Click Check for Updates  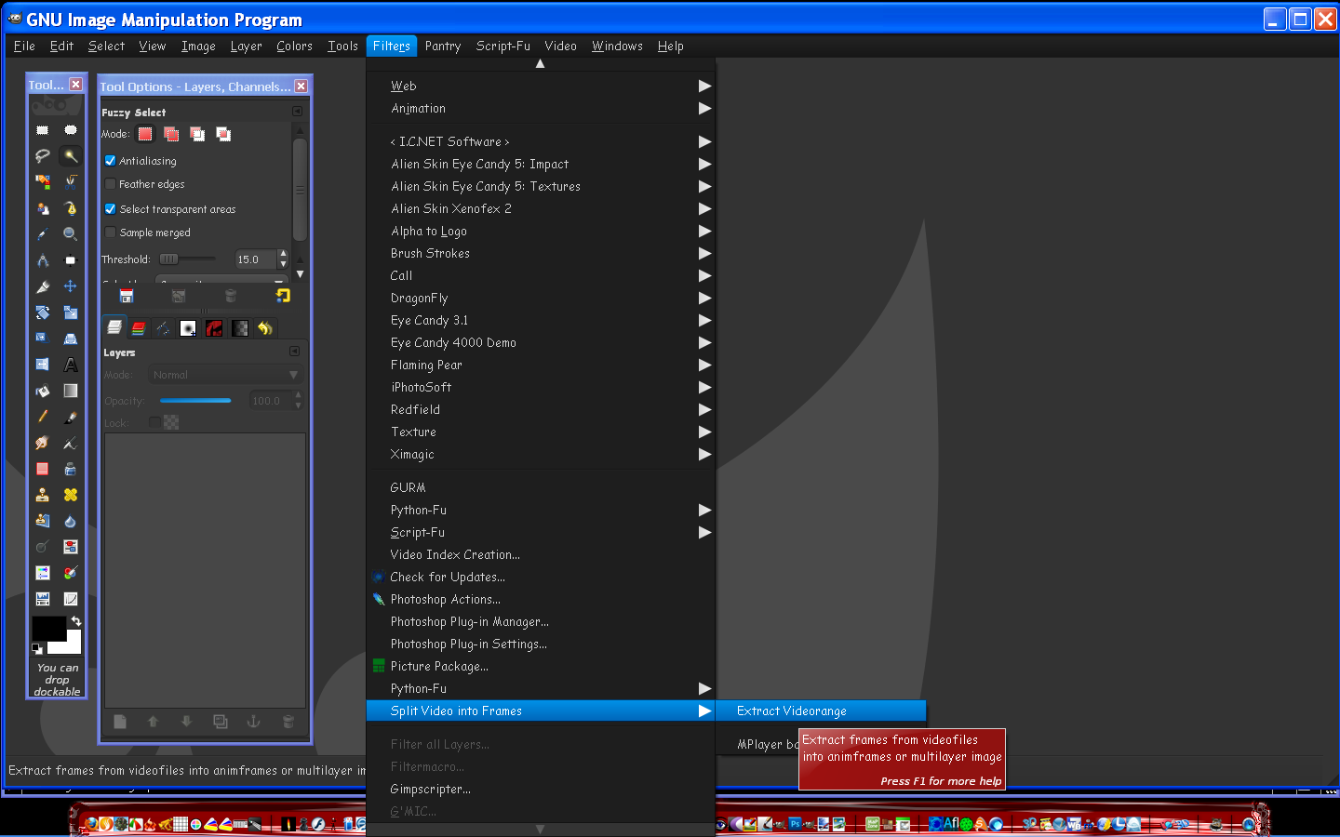pyautogui.click(x=448, y=577)
